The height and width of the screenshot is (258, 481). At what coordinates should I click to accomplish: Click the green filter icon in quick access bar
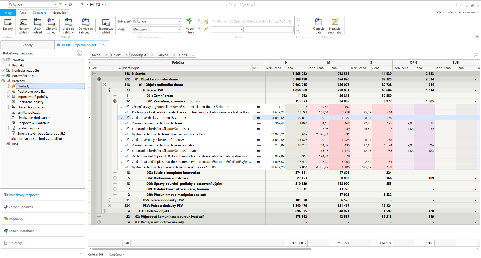[61, 4]
